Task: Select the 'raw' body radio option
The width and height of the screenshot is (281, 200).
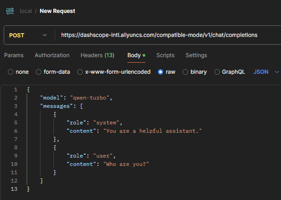Action: (161, 72)
